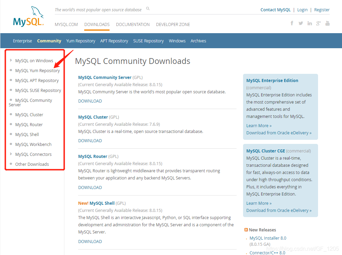Click the Register link

tap(322, 10)
